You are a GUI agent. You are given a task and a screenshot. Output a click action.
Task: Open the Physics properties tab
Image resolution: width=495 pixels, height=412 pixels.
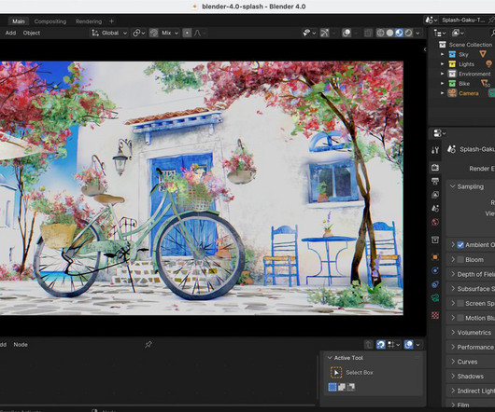(435, 270)
